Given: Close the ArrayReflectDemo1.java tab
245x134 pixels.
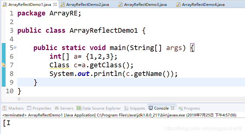Looking at the screenshot, I should 55,4.
